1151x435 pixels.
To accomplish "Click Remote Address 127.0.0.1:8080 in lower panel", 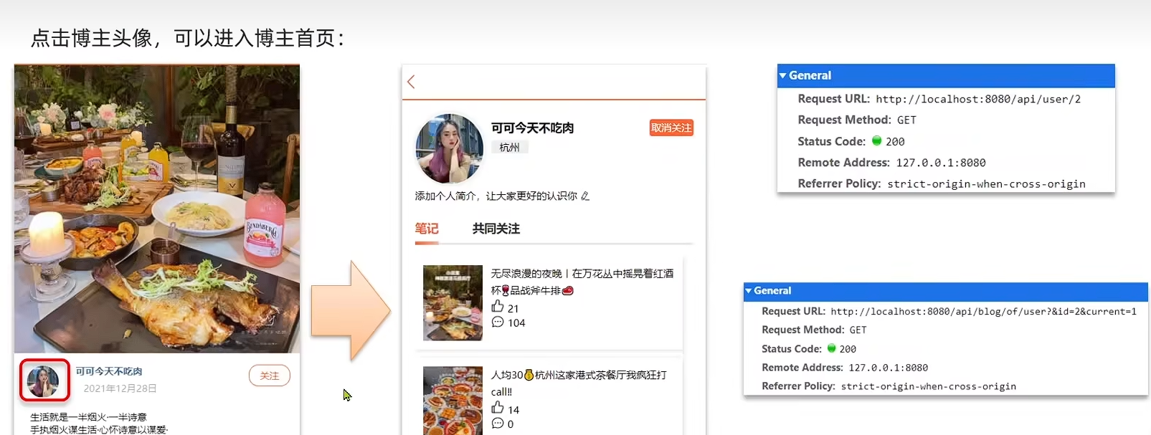I will coord(888,368).
